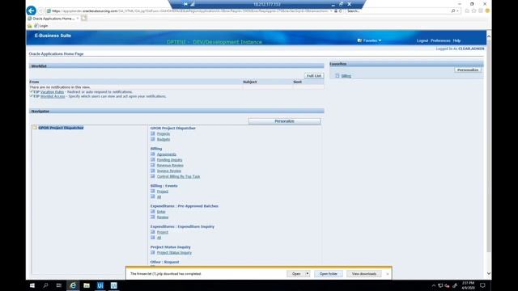Open Preferences in the header
The height and width of the screenshot is (291, 518).
pyautogui.click(x=440, y=40)
